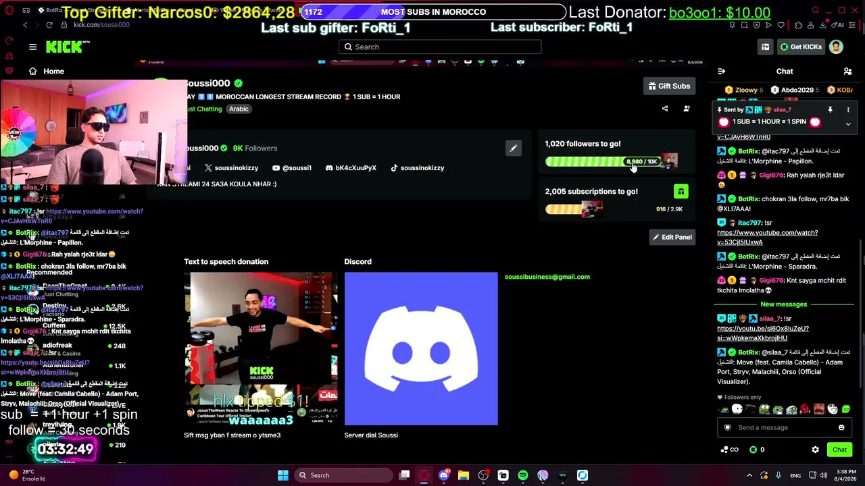This screenshot has width=865, height=486.
Task: Collapse the chat panel with arrow icon
Action: pos(721,71)
